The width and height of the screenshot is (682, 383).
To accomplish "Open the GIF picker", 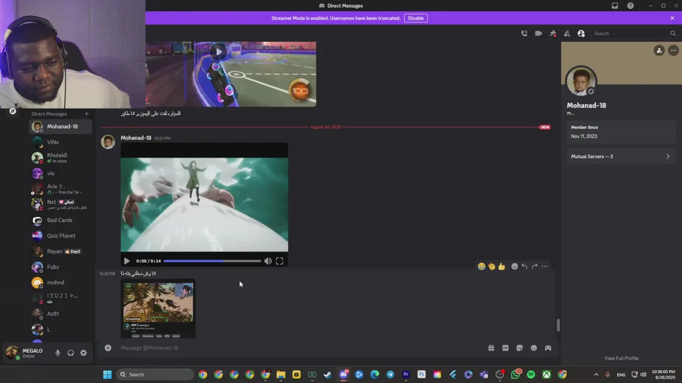I will point(506,348).
